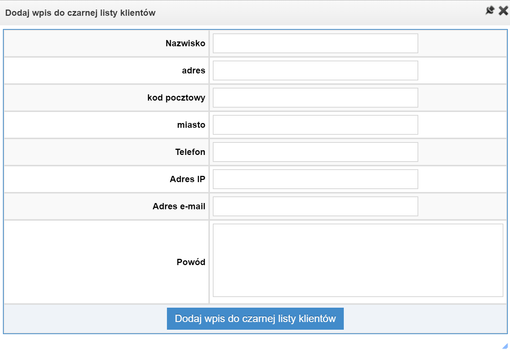Click the Telefon input field
The height and width of the screenshot is (351, 510).
coord(316,152)
